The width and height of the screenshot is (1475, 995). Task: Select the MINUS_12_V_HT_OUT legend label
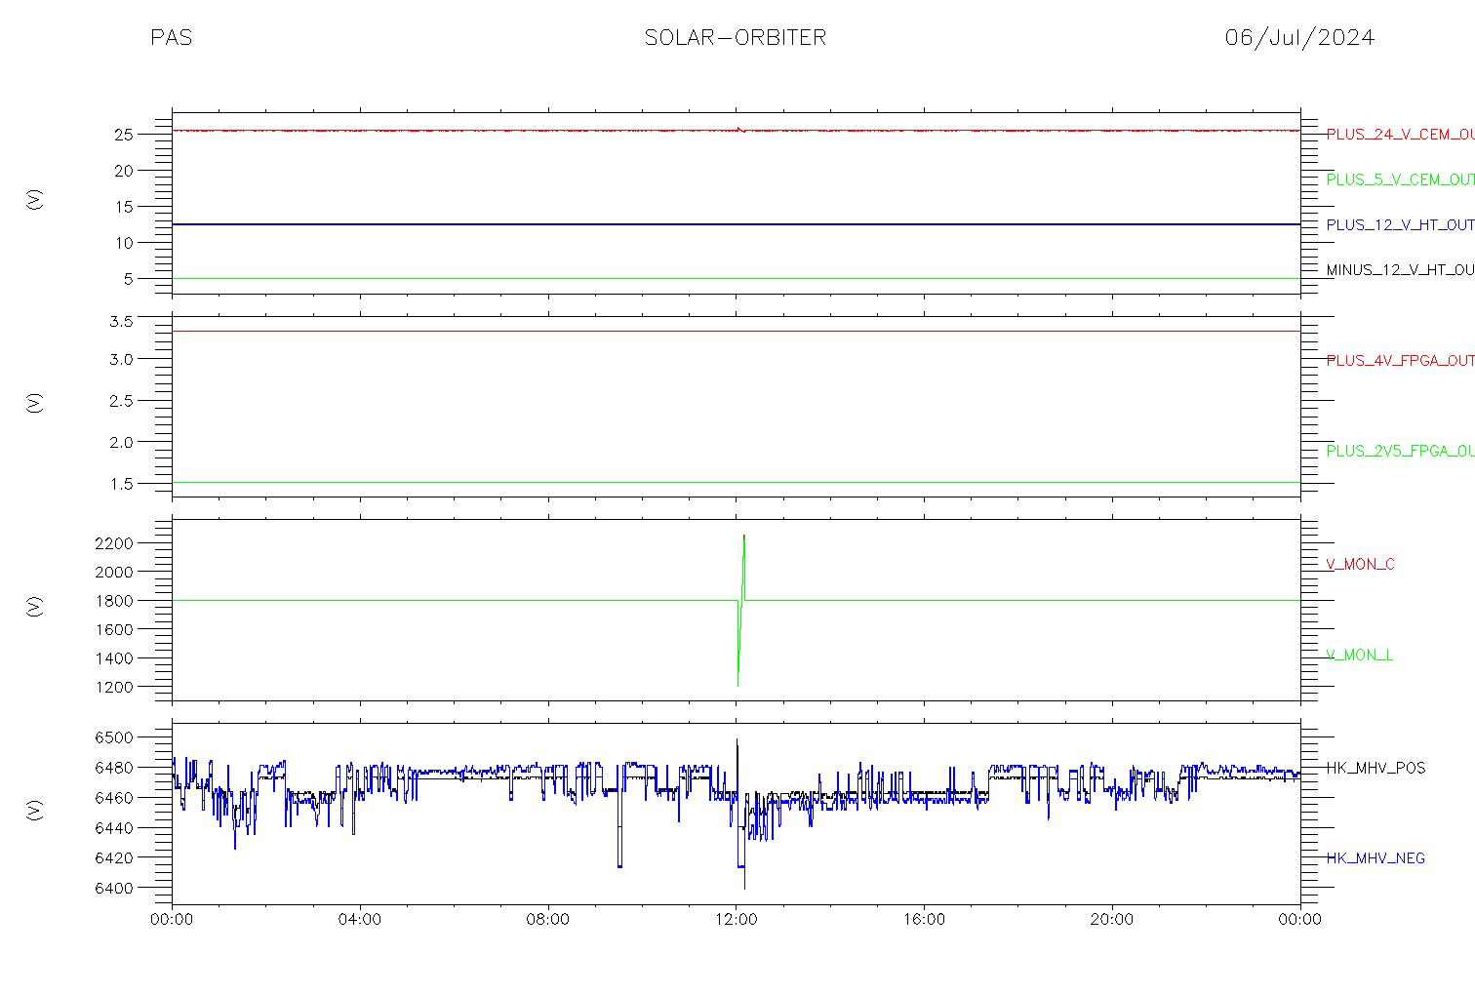(1400, 270)
